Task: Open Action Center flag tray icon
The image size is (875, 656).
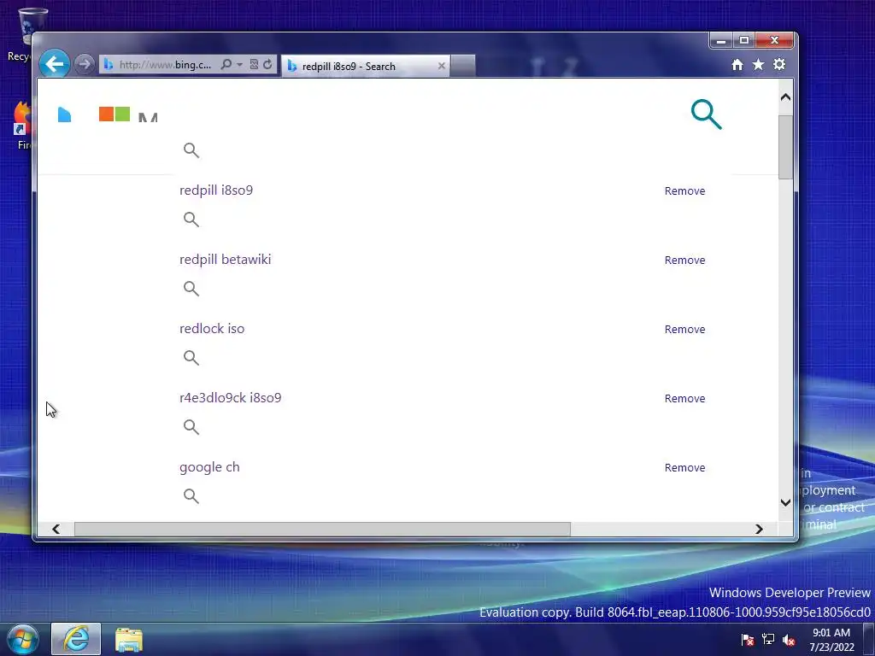Action: 747,639
